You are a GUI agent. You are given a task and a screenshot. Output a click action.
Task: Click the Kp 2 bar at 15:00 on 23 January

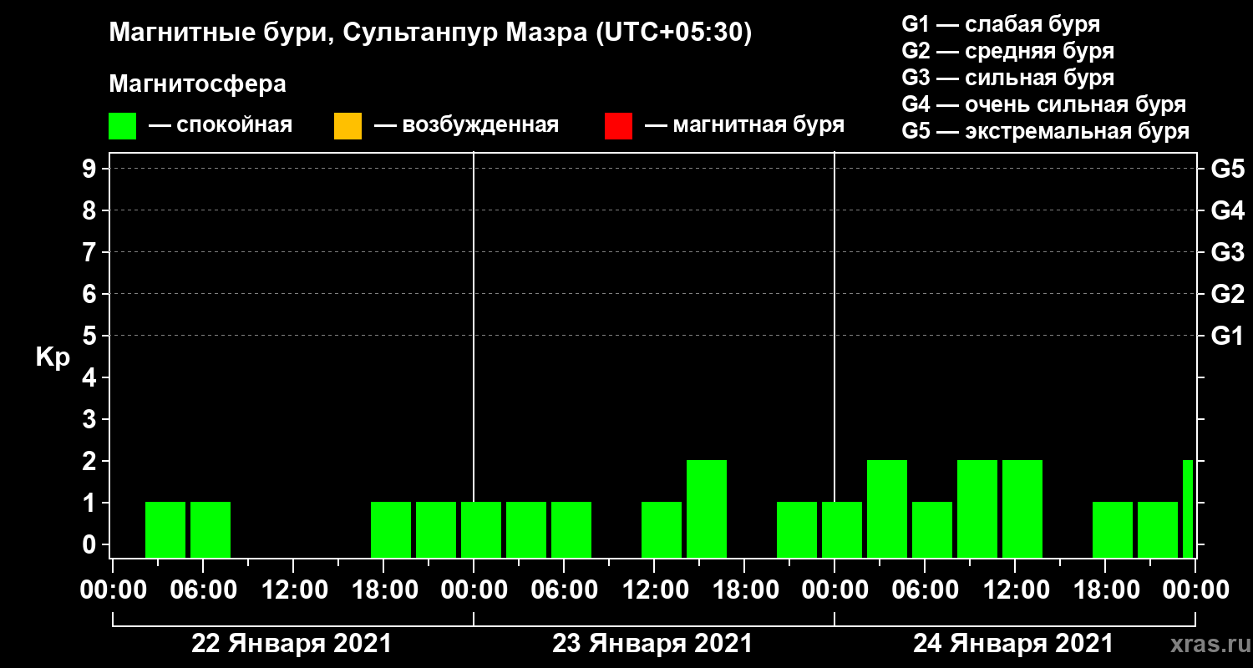coord(707,509)
